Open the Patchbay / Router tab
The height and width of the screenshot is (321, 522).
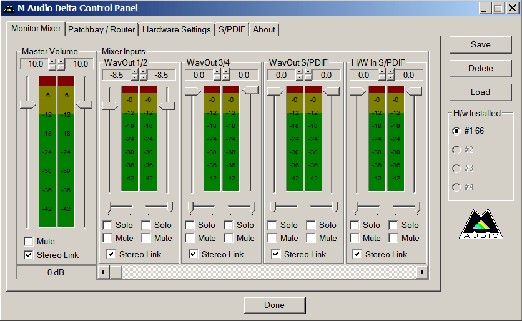click(x=101, y=29)
